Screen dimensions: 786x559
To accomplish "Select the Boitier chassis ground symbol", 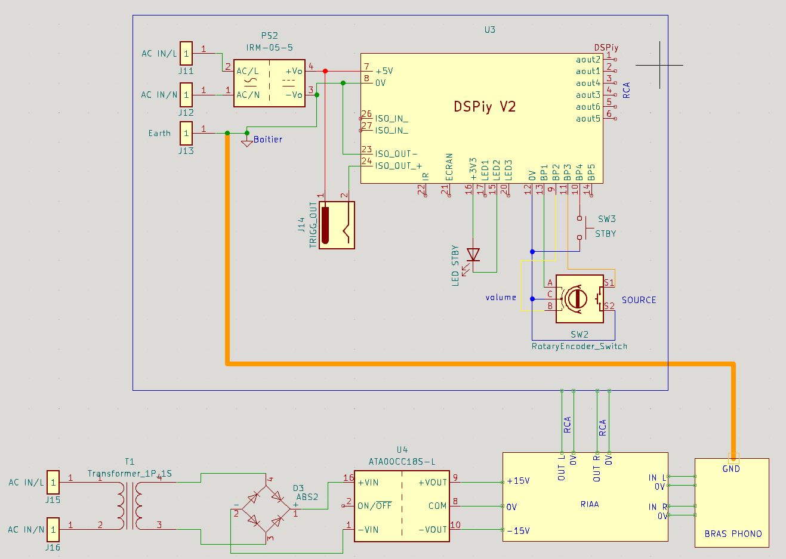I will tap(247, 142).
